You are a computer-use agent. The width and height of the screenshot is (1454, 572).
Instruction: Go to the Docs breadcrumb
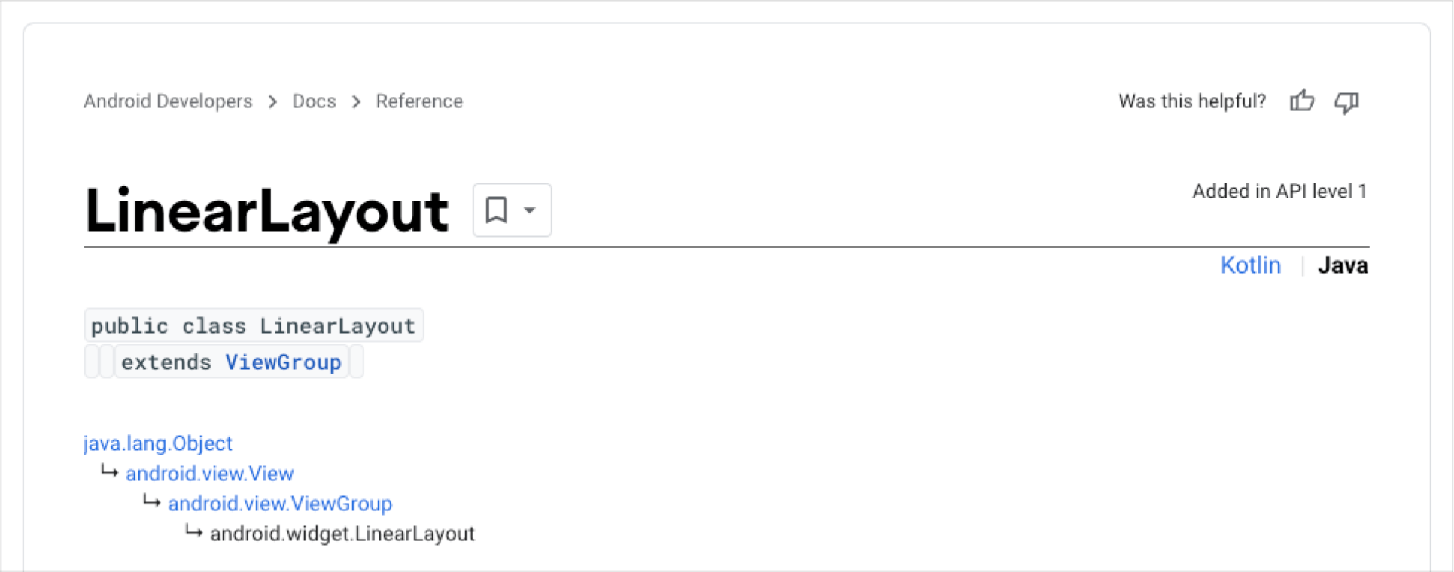pos(314,101)
